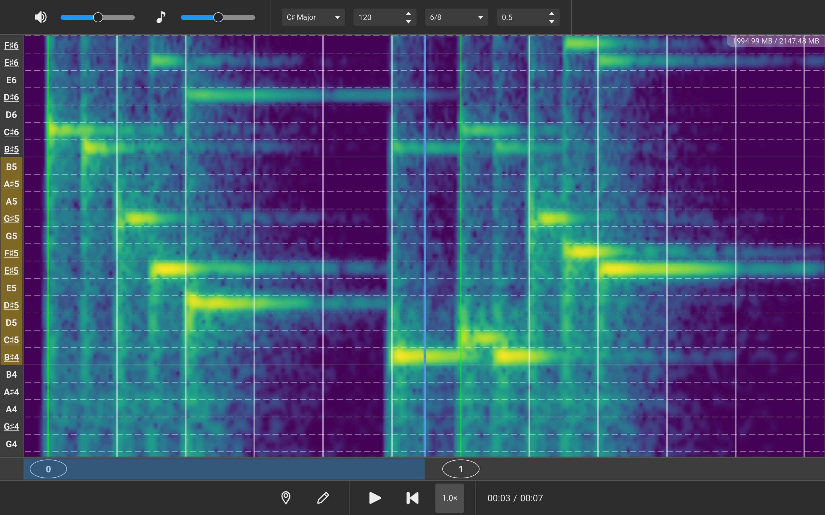825x515 pixels.
Task: Skip back to start
Action: [x=412, y=498]
